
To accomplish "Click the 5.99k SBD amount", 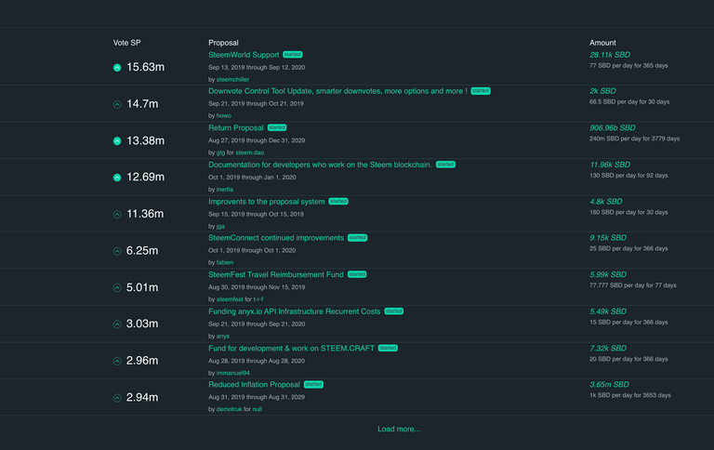I will (x=608, y=274).
